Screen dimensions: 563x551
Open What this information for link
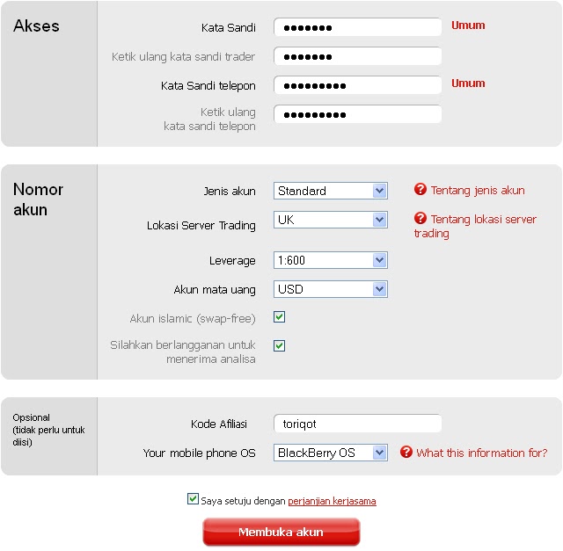point(482,453)
